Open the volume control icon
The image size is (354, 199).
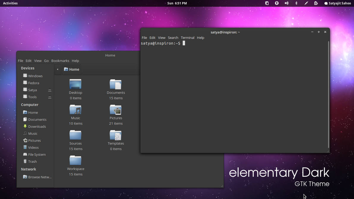coord(287,3)
